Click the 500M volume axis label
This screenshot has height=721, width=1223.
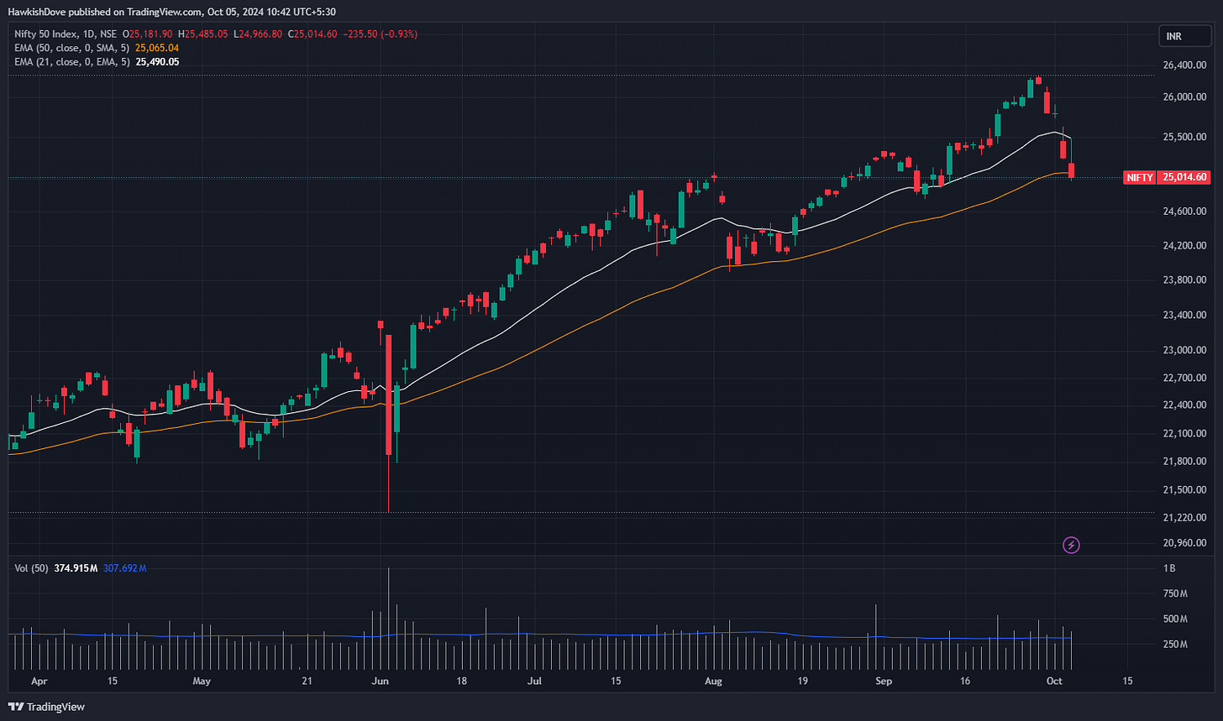tap(1175, 619)
